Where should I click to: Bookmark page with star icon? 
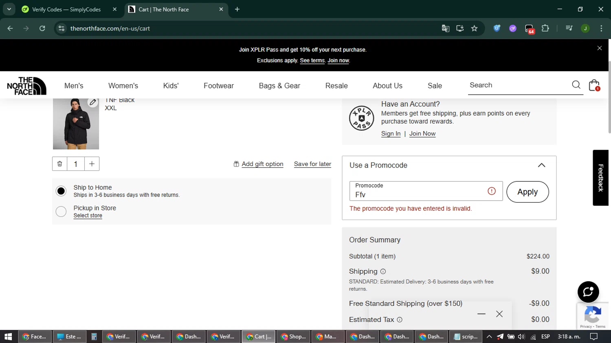pos(474,28)
